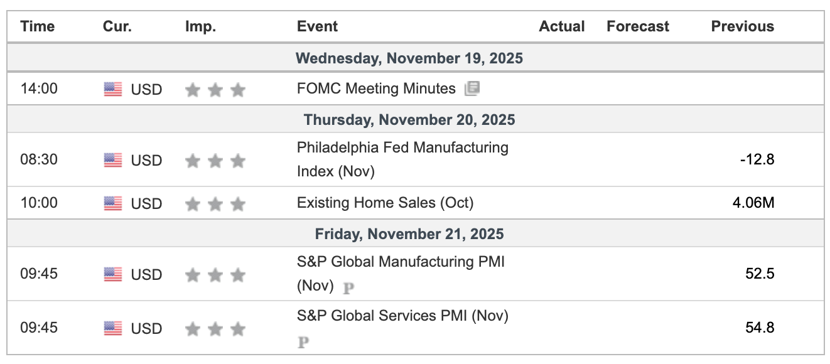Click the speech document icon beside FOMC Meeting Minutes
The width and height of the screenshot is (830, 364).
click(472, 89)
